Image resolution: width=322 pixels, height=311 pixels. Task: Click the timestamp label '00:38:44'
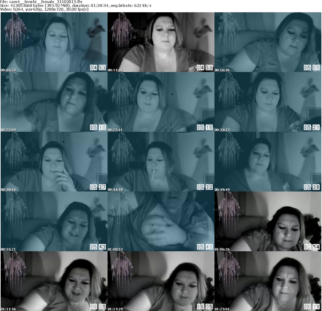pos(8,190)
